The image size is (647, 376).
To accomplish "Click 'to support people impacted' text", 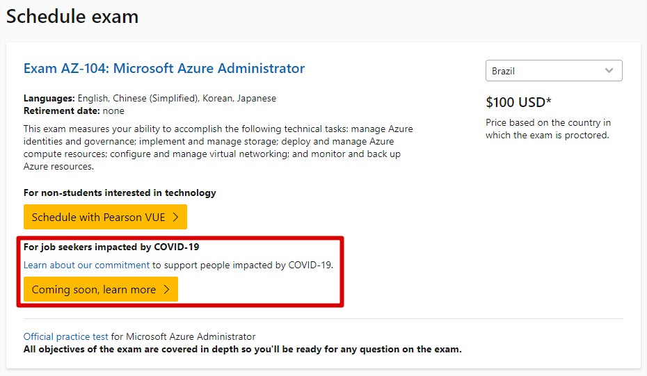I will tap(243, 265).
